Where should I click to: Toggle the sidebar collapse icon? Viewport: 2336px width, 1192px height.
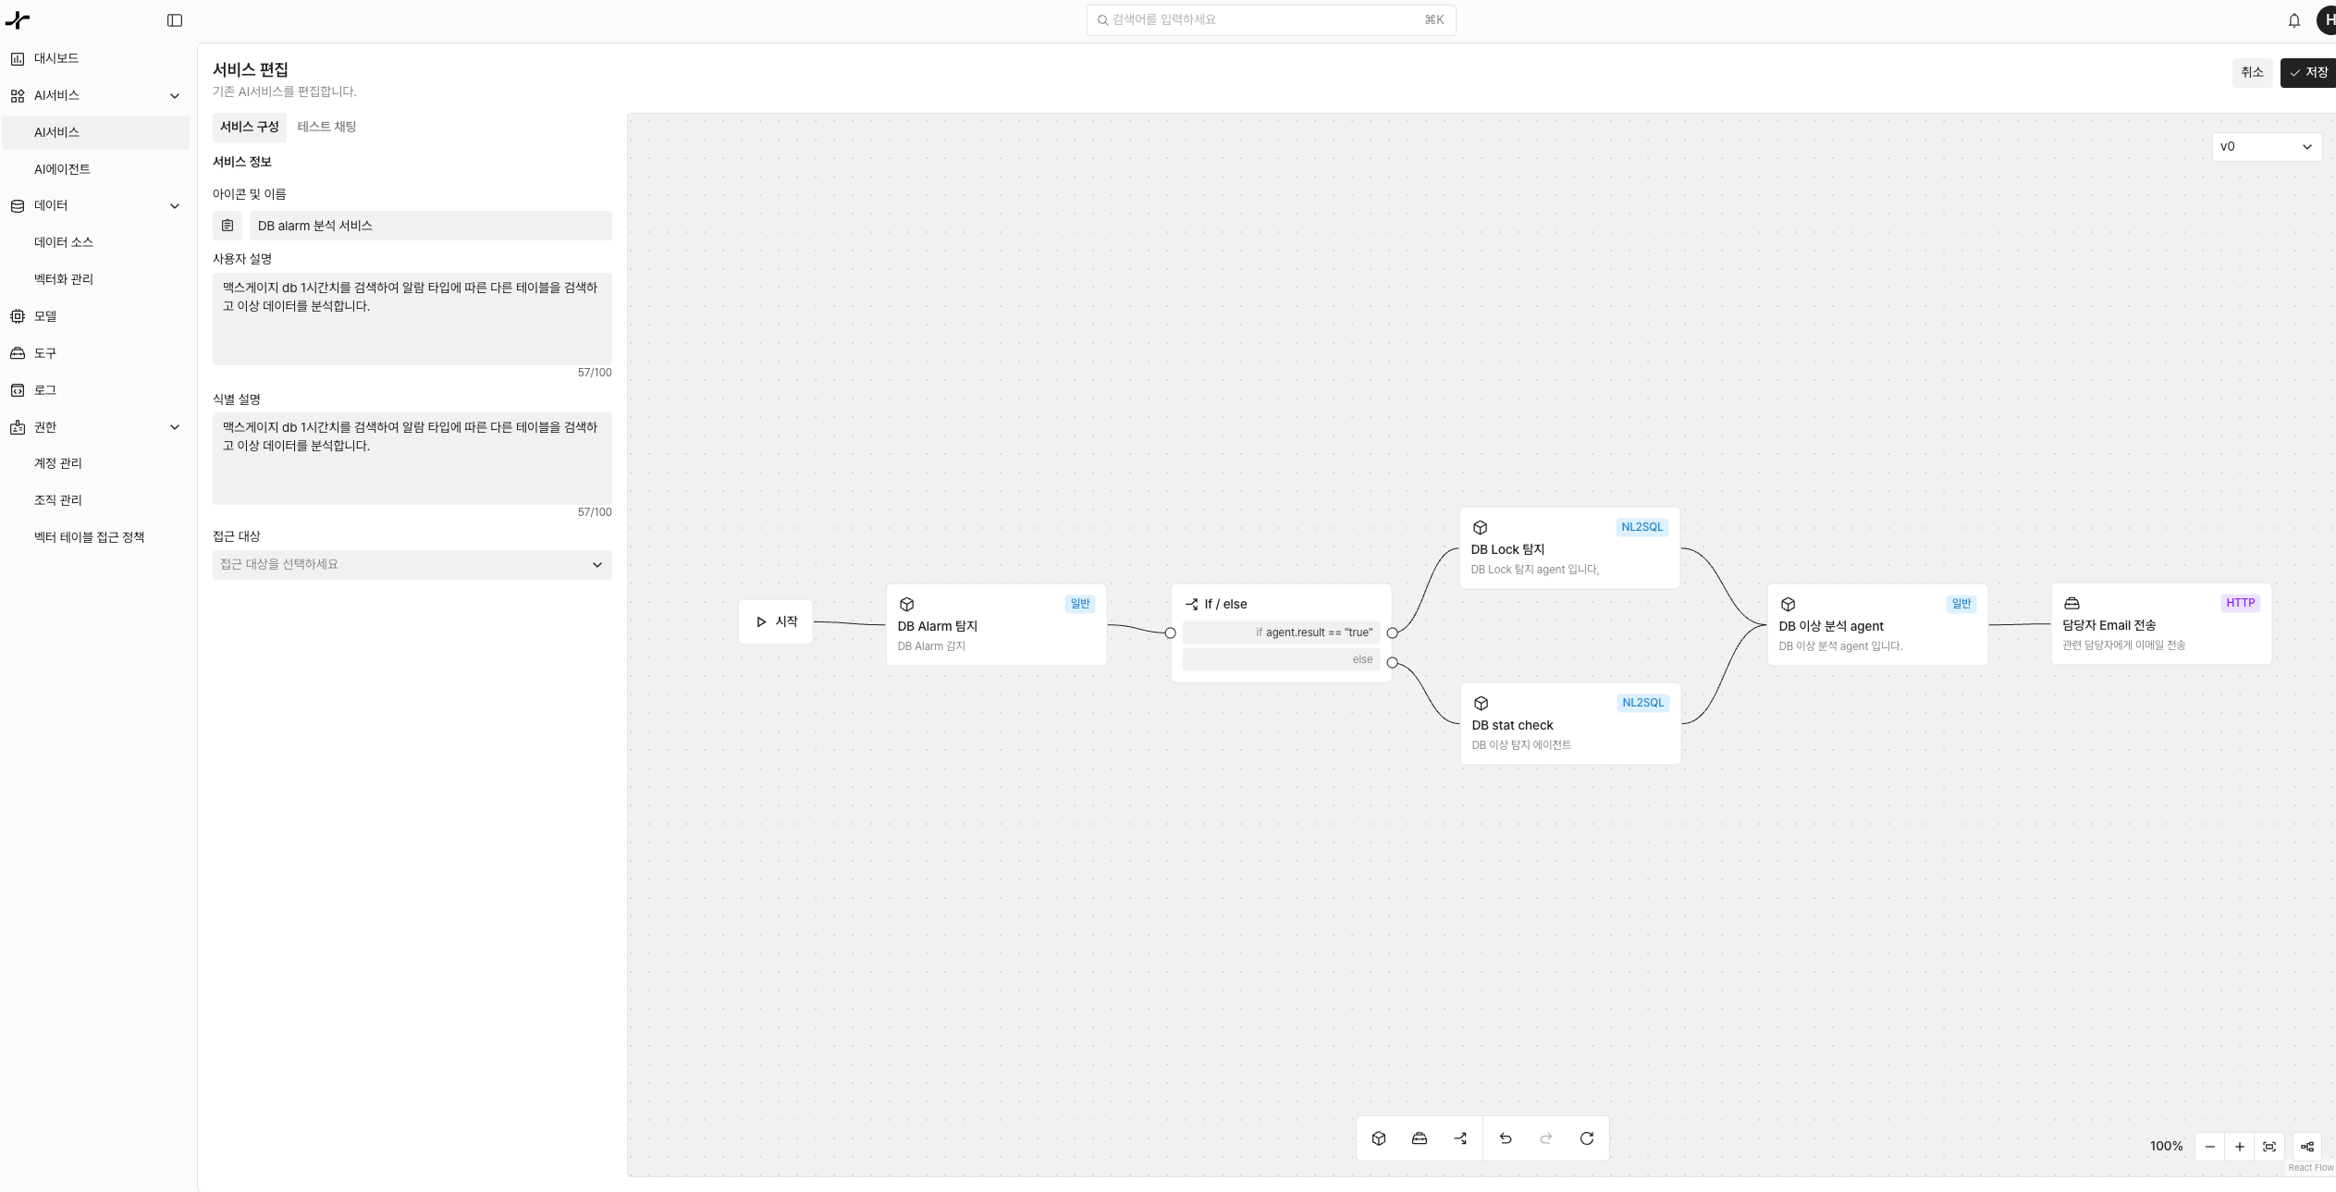175,20
